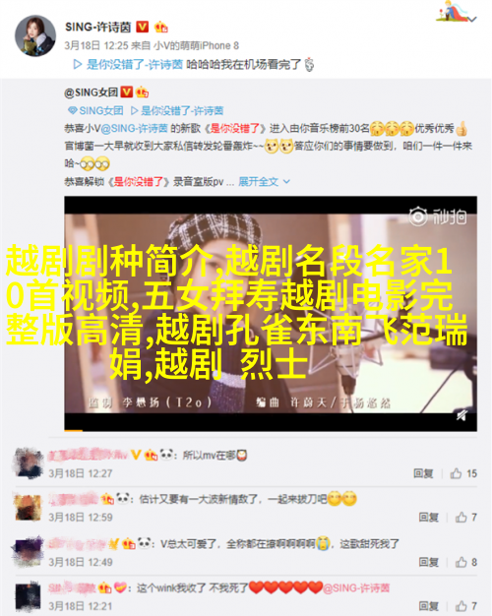
Task: Click the 秒拍 watermark logo on video
Action: pos(438,216)
